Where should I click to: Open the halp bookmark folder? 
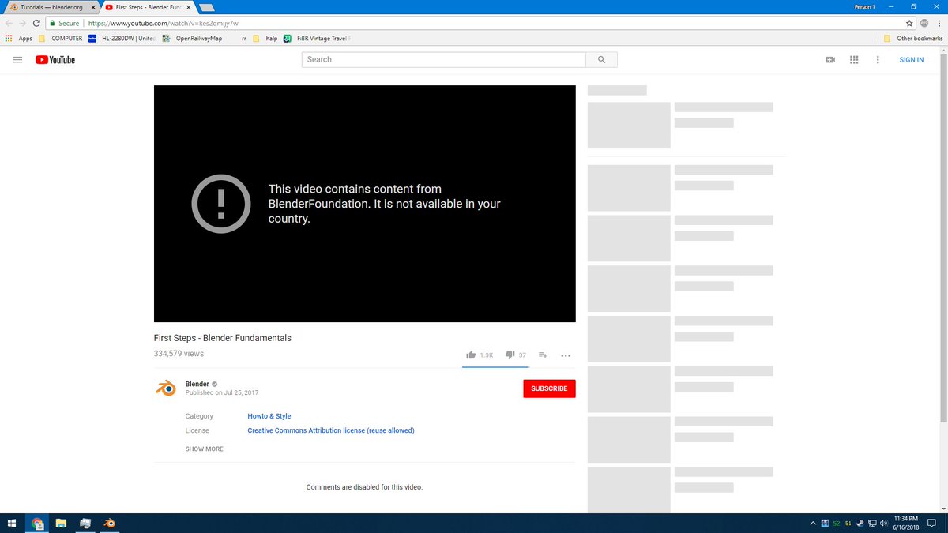[265, 38]
